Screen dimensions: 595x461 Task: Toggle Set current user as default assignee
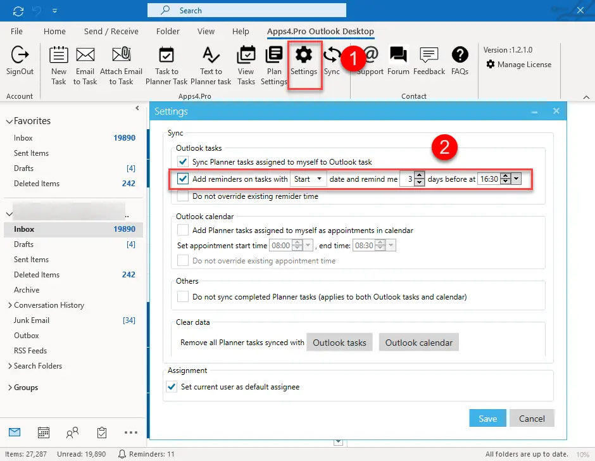pos(171,386)
